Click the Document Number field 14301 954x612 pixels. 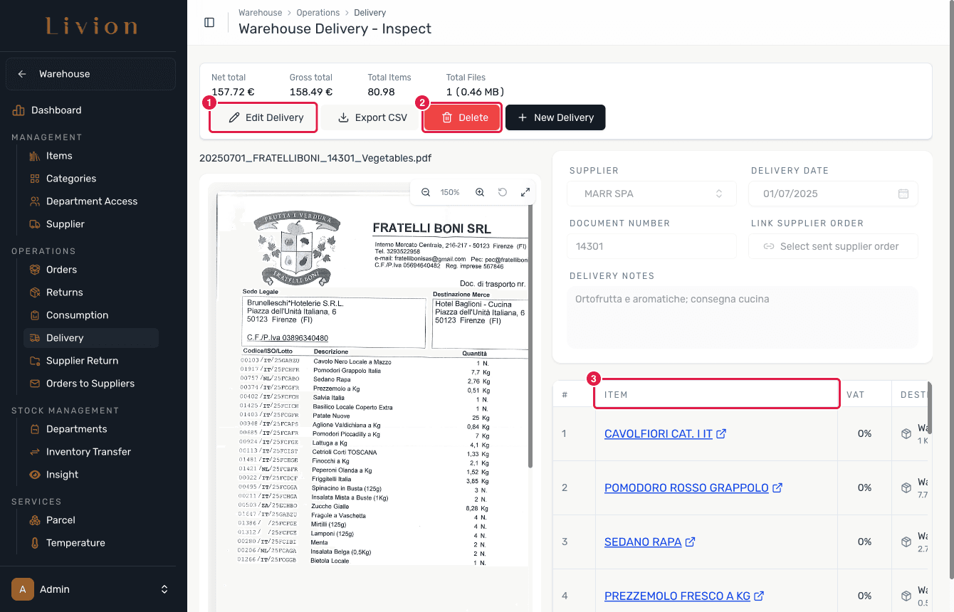pos(652,246)
